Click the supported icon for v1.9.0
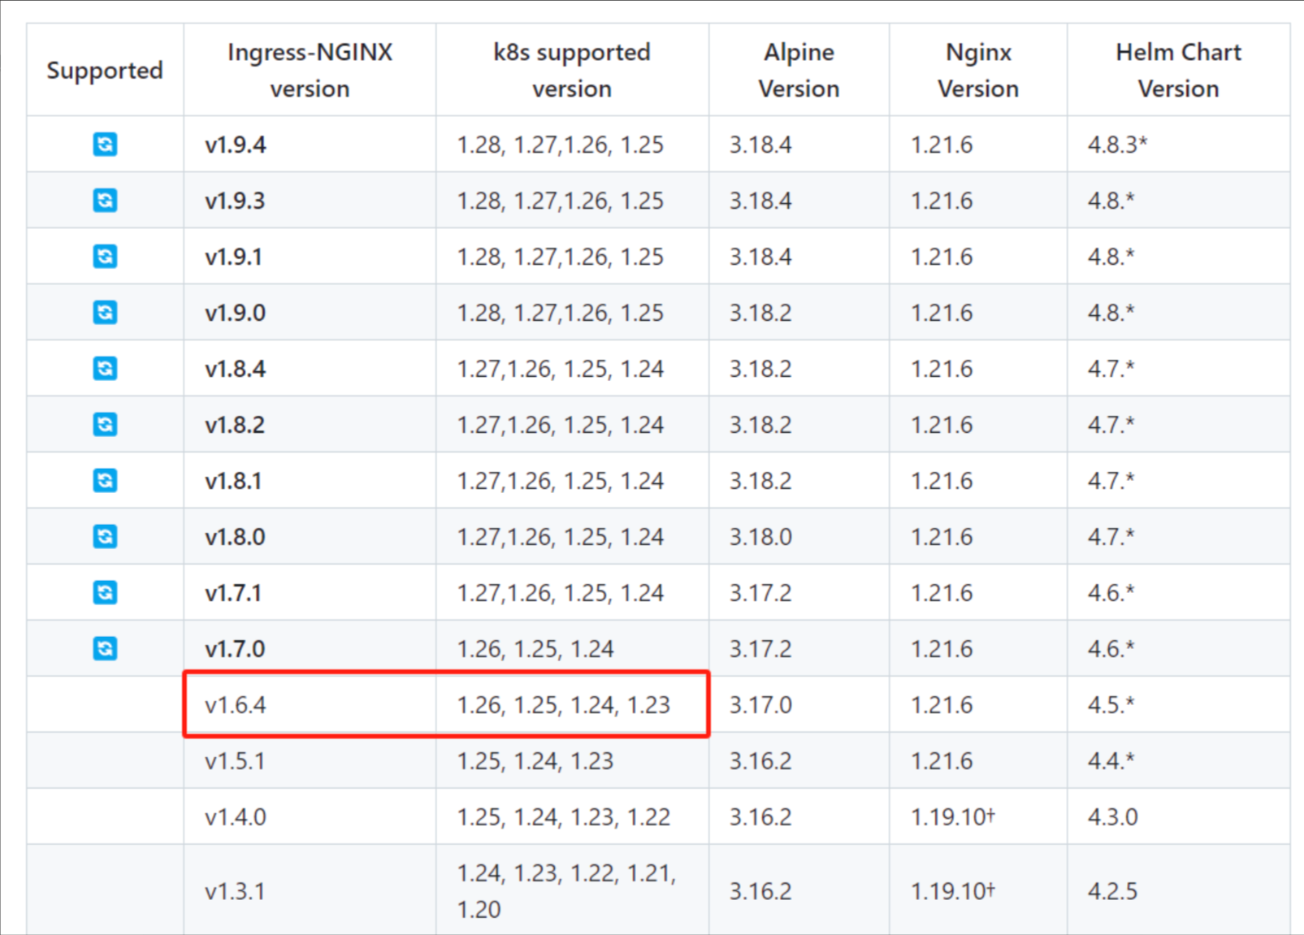Image resolution: width=1304 pixels, height=935 pixels. tap(105, 313)
